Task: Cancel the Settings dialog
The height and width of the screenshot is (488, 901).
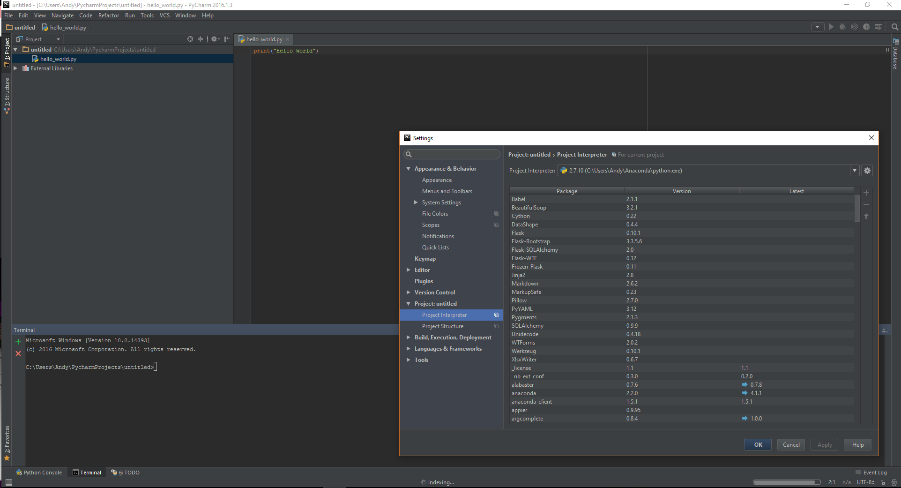Action: pos(791,445)
